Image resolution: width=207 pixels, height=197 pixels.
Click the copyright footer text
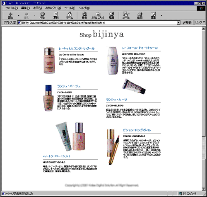(102, 185)
